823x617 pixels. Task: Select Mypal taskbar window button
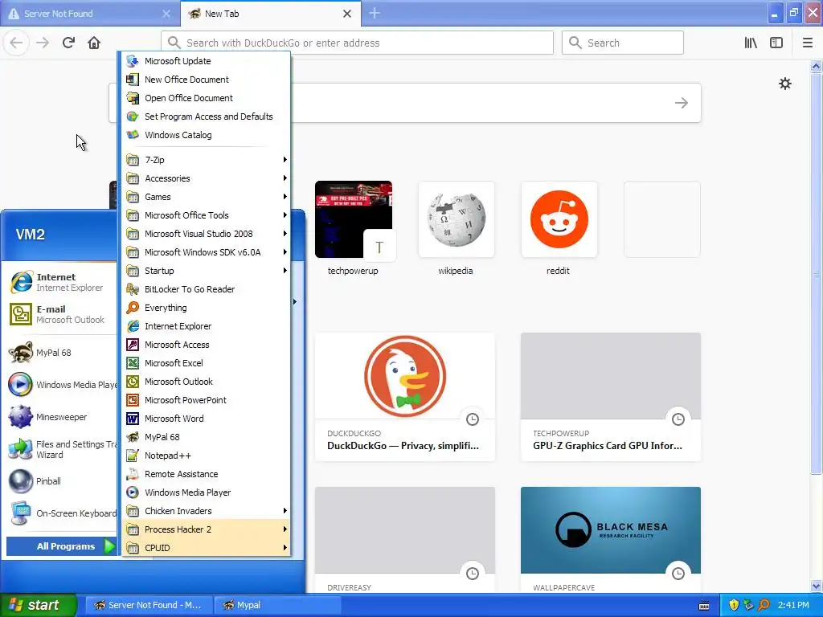click(x=277, y=605)
